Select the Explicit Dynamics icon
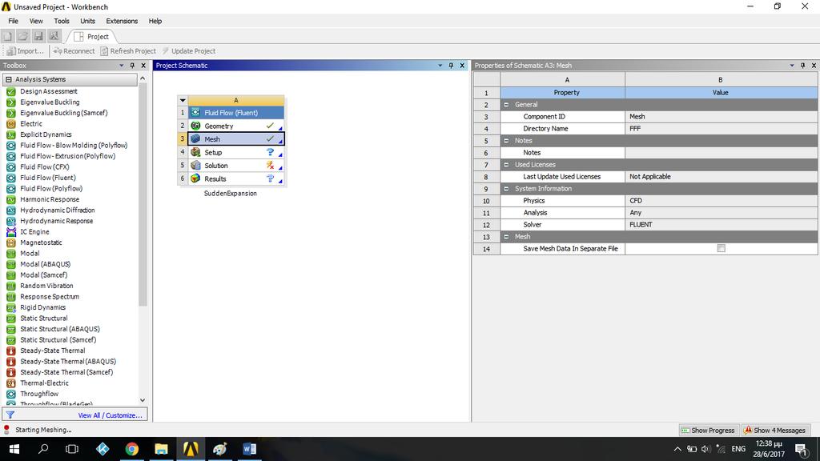Viewport: 820px width, 461px height. point(11,134)
